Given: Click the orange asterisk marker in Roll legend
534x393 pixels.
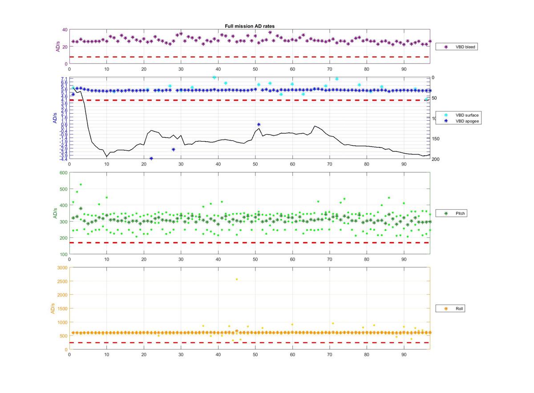Looking at the screenshot, I should [x=445, y=308].
